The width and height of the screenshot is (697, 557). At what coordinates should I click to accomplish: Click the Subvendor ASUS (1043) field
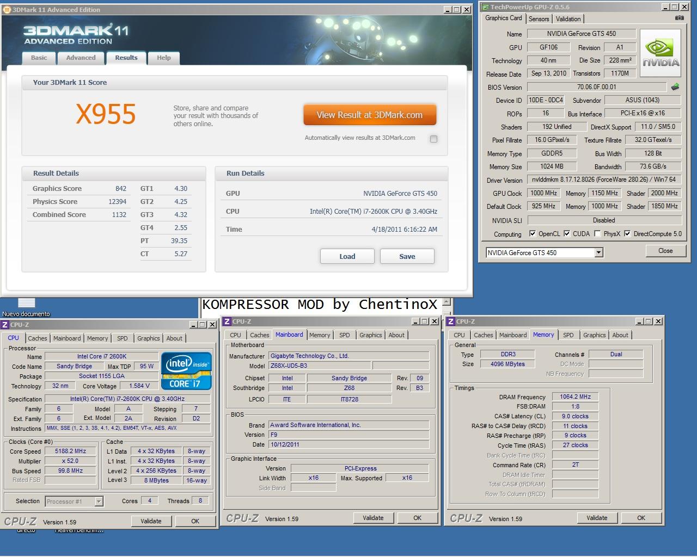click(643, 100)
